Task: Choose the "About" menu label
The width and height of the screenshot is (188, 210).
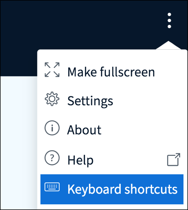Action: point(84,130)
